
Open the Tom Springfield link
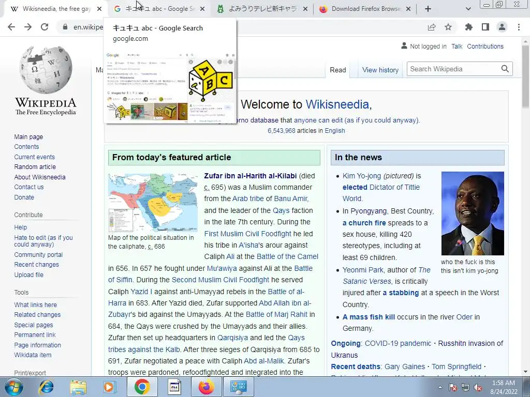click(457, 367)
